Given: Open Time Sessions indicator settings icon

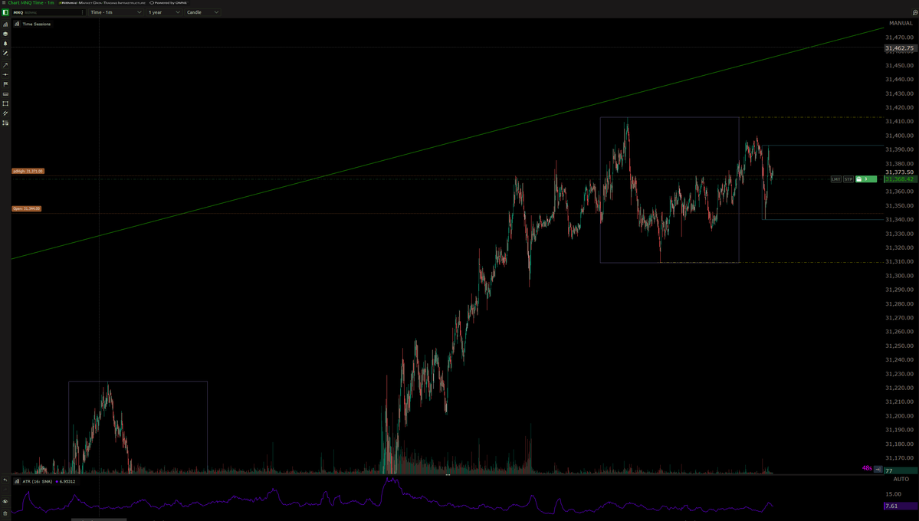Looking at the screenshot, I should (17, 24).
